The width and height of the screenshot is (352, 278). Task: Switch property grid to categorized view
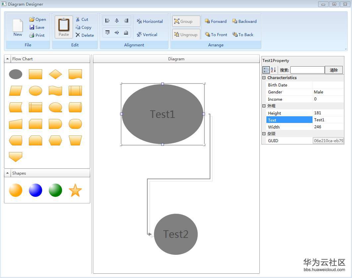266,70
